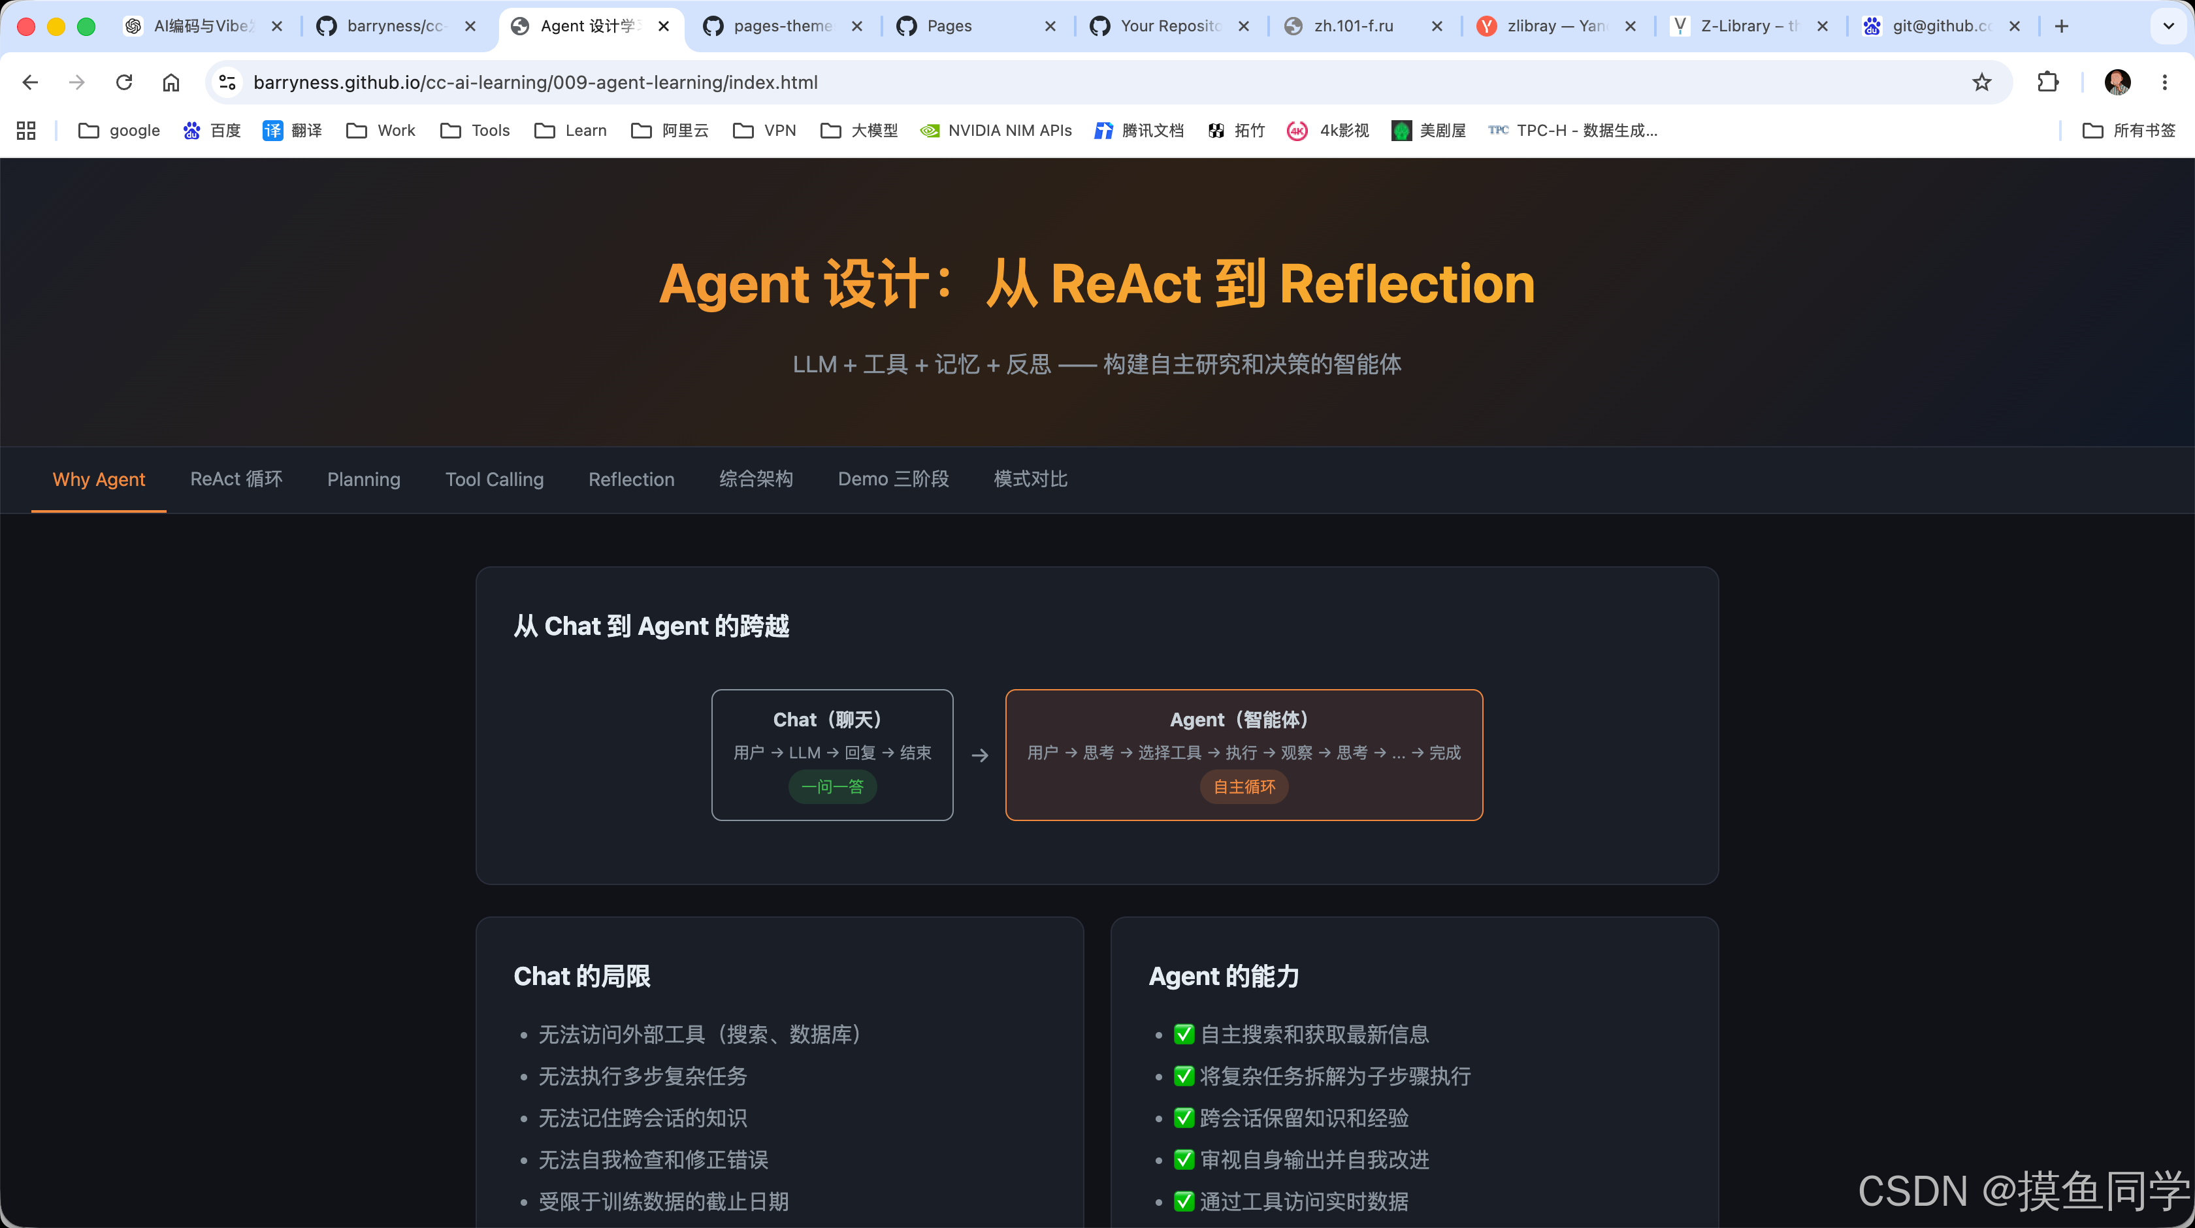The width and height of the screenshot is (2195, 1228).
Task: Click the green 一问一答 badge
Action: click(832, 786)
